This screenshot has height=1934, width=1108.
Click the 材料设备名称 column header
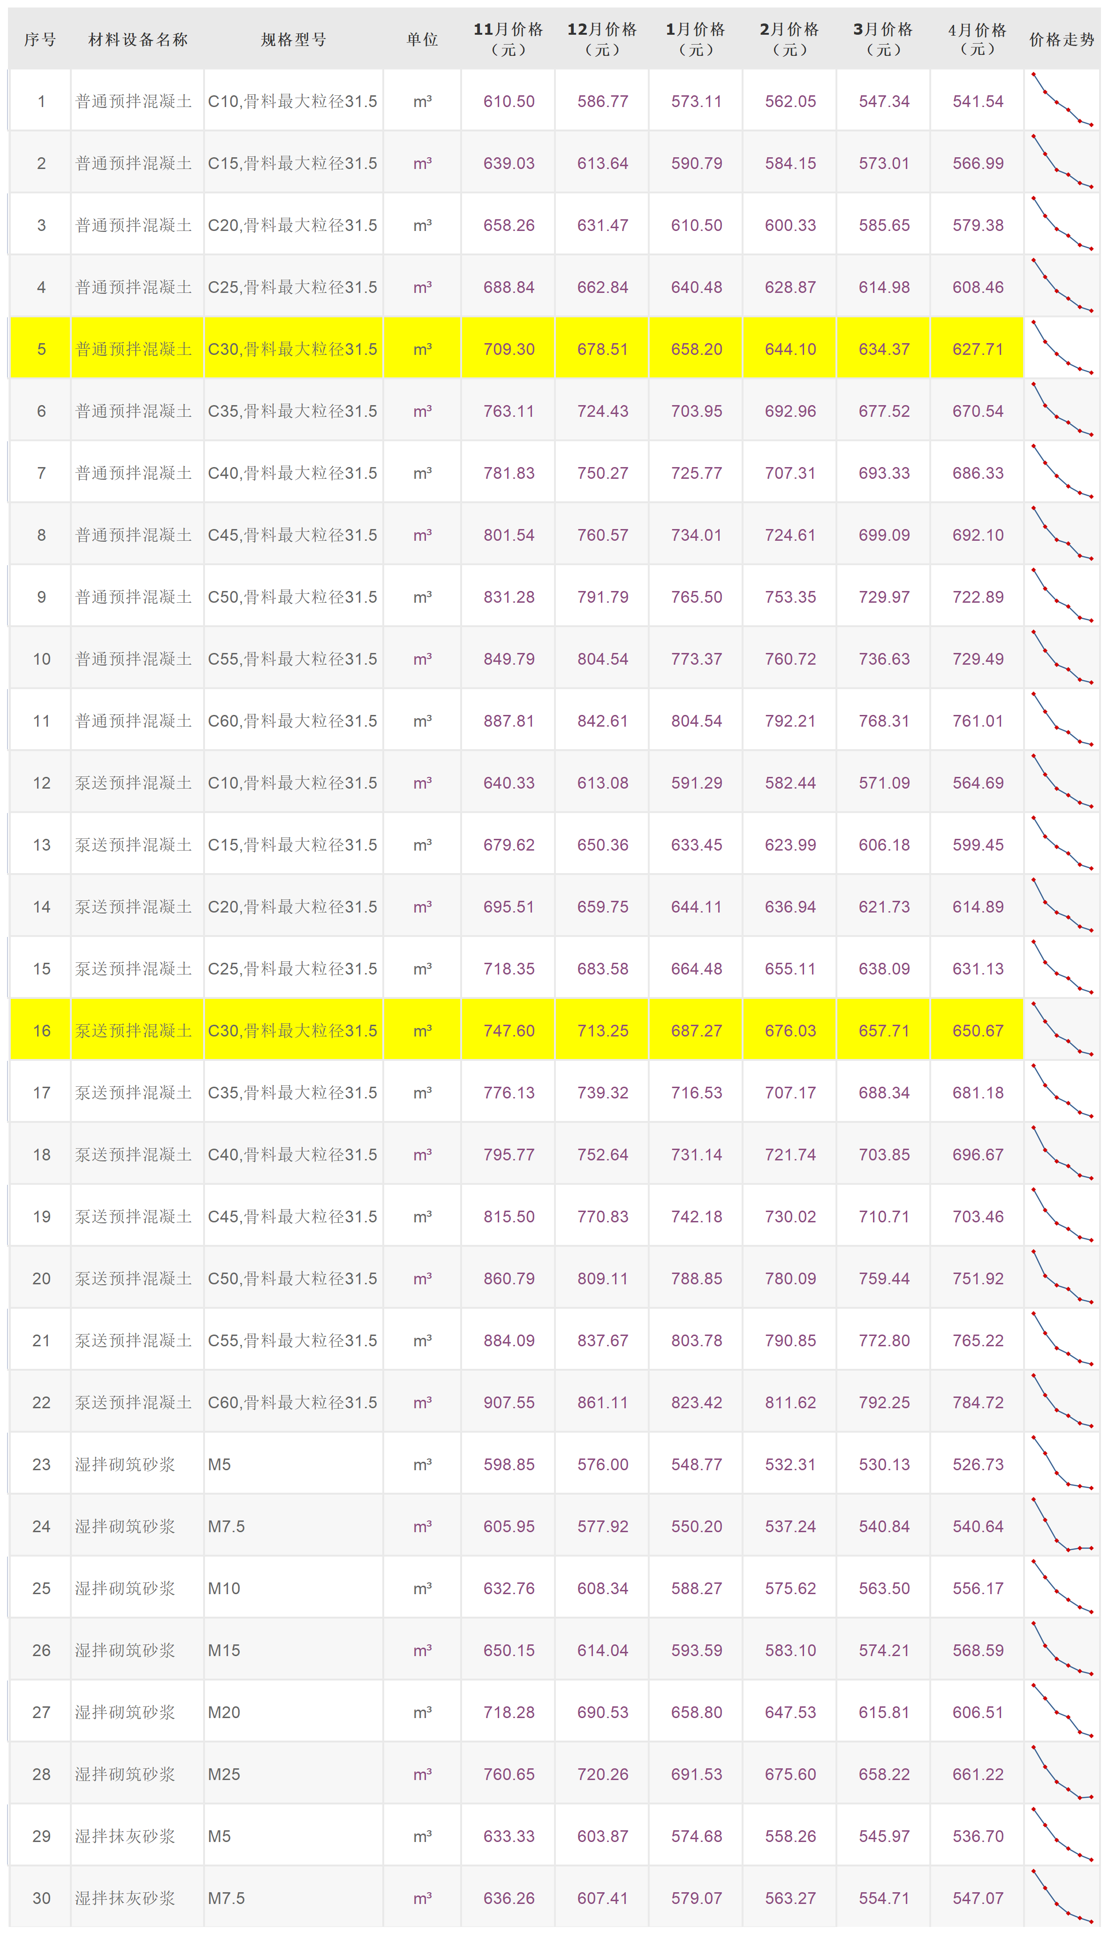tap(138, 39)
